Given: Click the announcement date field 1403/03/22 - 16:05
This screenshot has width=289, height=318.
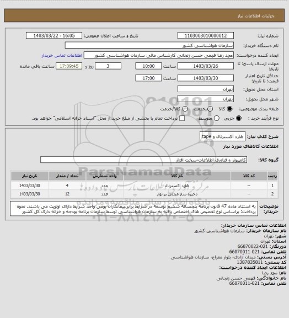Looking at the screenshot, I should pos(54,36).
